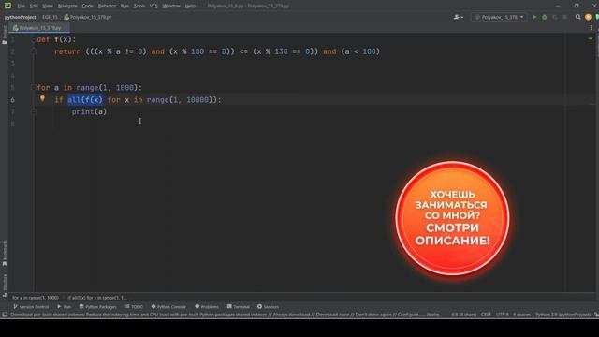
Task: Open the code-with-me user dropdown
Action: click(459, 17)
